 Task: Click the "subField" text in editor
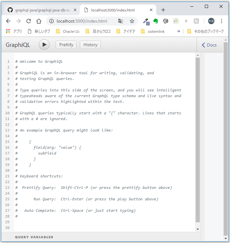pos(47,153)
